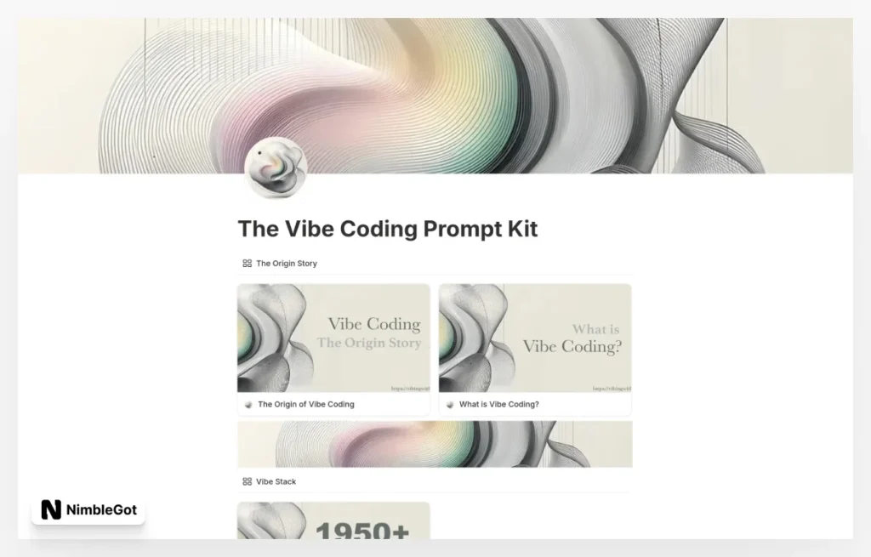The width and height of the screenshot is (871, 557).
Task: Click the tiny URL text on Origin Story thumbnail
Action: point(410,389)
